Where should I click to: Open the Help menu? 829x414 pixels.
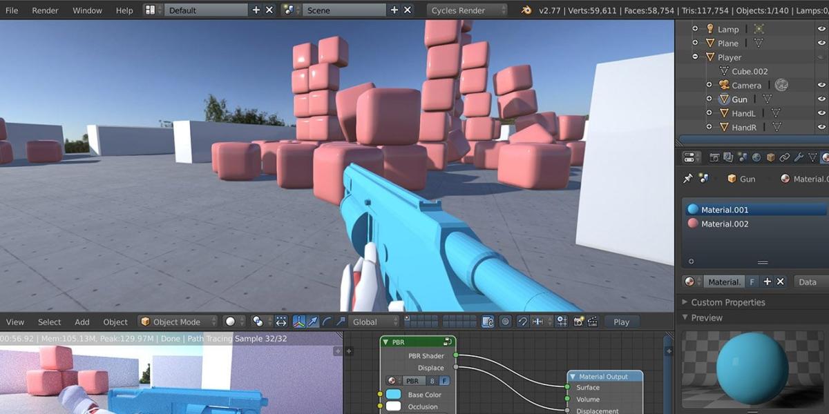tap(124, 10)
